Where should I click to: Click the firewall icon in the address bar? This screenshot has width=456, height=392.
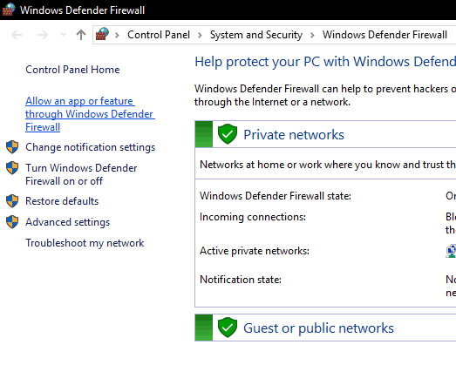[102, 34]
